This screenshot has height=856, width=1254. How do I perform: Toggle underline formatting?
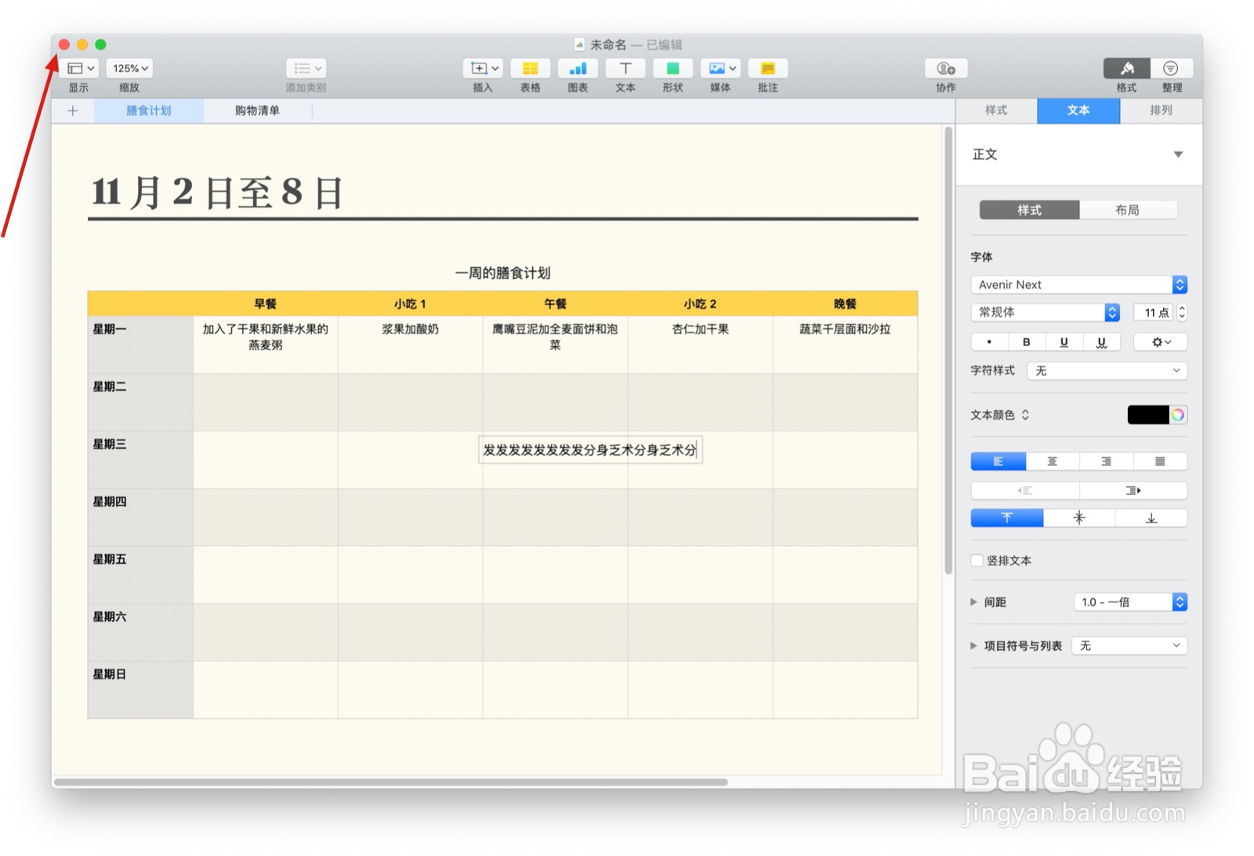coord(1064,341)
